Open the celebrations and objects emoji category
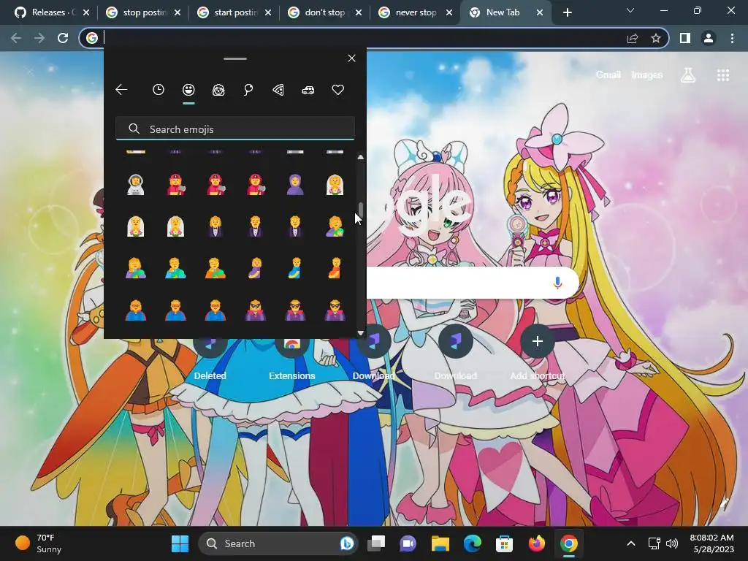 point(248,90)
